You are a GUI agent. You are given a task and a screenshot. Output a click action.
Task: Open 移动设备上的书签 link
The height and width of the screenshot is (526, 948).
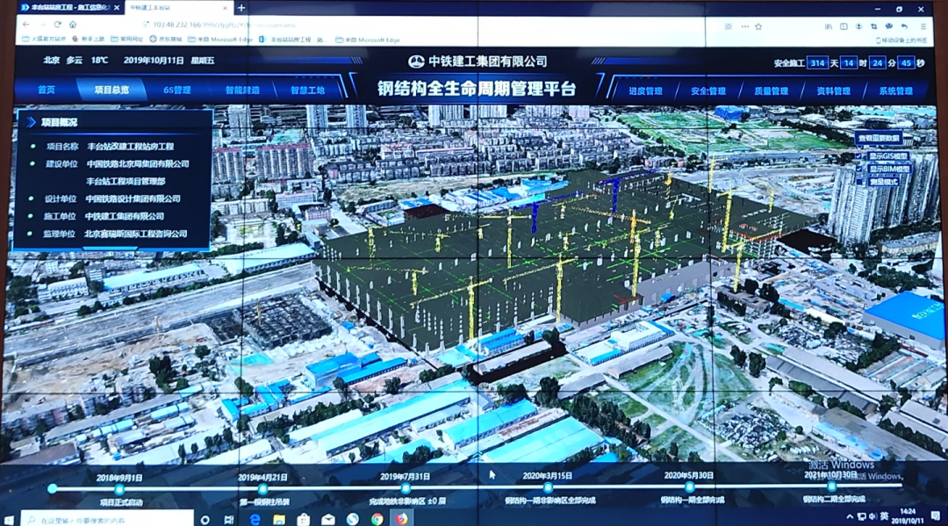pos(901,40)
